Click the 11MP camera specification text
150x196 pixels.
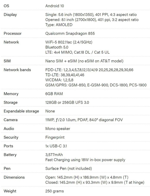pos(84,120)
